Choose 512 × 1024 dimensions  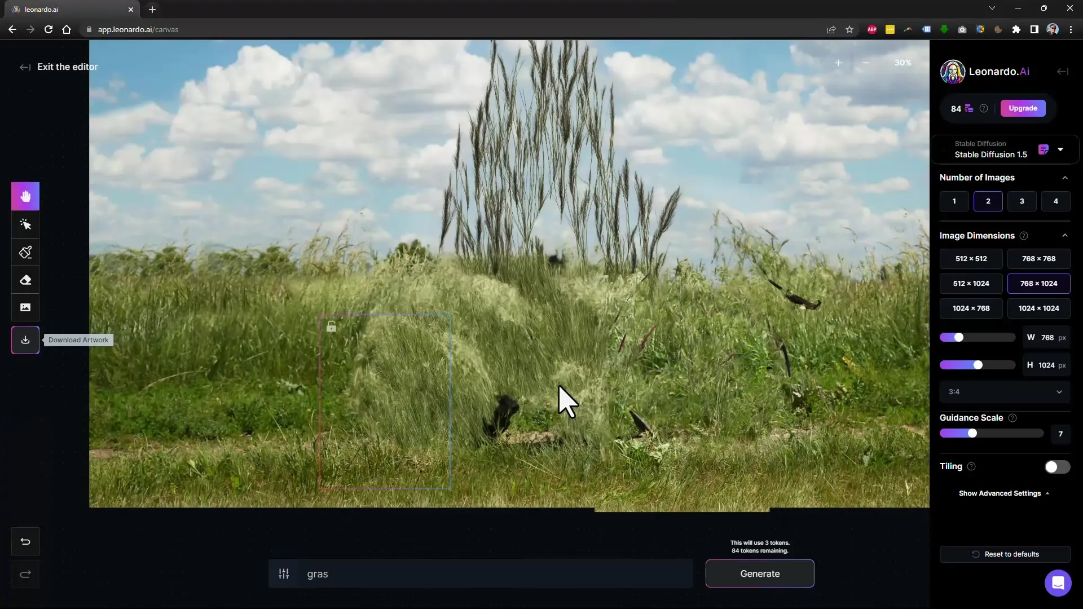(x=971, y=284)
